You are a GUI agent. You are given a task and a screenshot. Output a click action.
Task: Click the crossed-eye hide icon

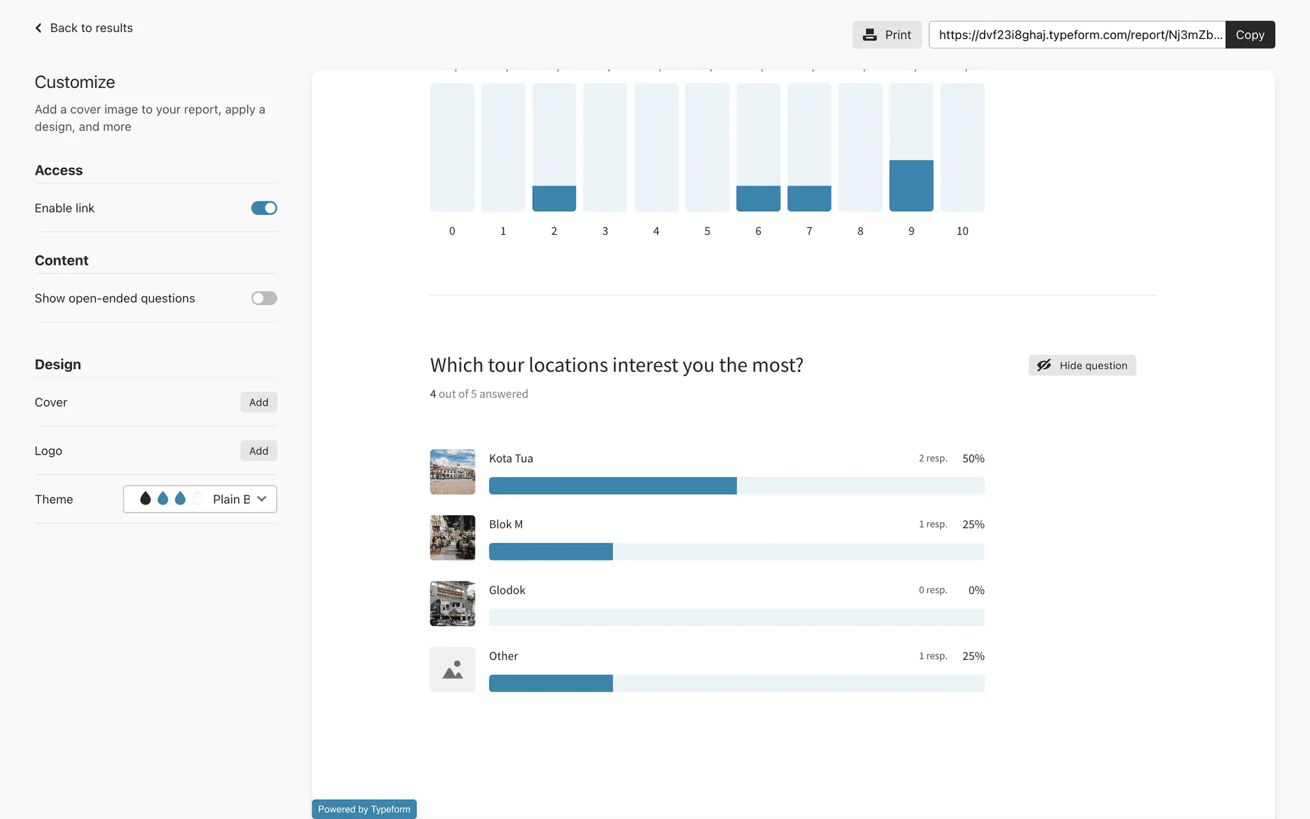[x=1043, y=365]
